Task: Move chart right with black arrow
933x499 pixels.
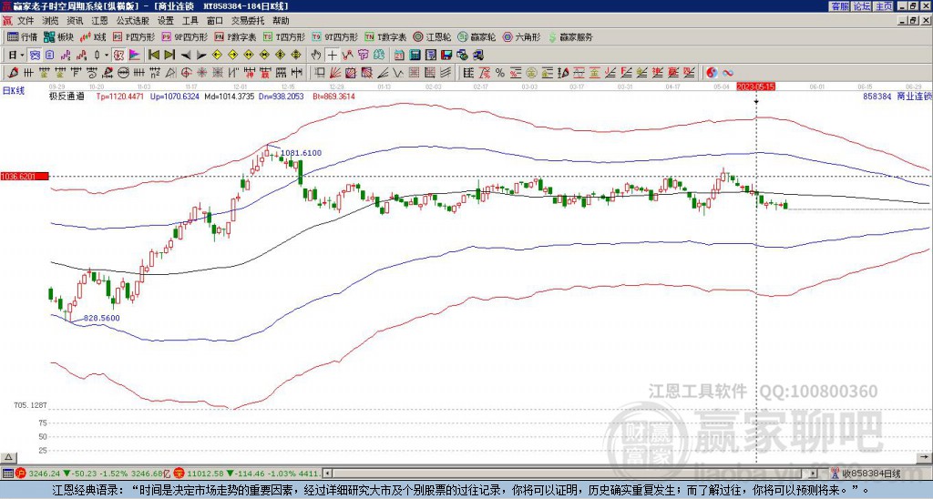Action: [x=201, y=55]
